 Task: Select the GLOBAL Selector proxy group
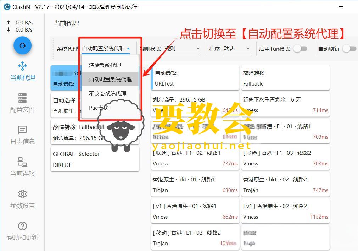tap(95, 159)
